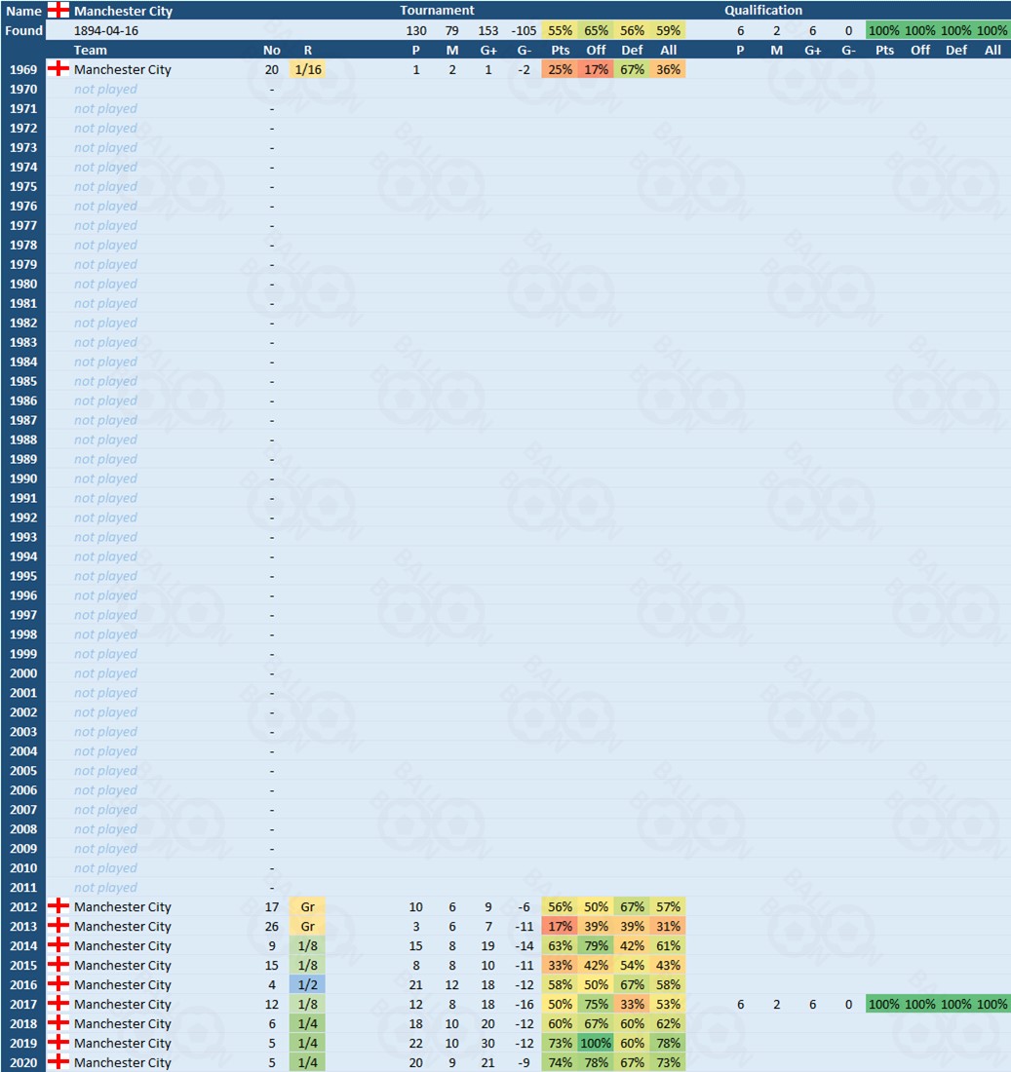This screenshot has height=1072, width=1011.
Task: Click the England flag in the 2014 row
Action: click(x=58, y=945)
